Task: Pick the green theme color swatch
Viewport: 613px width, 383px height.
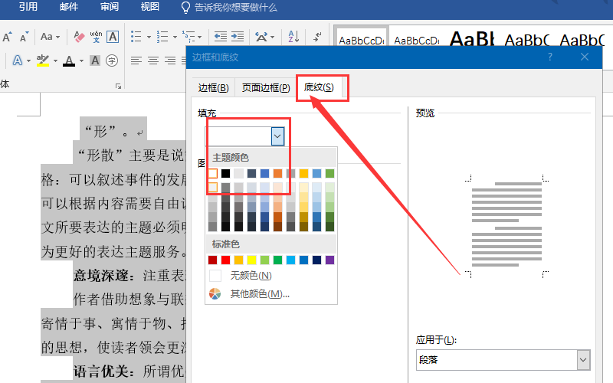Action: tap(330, 174)
